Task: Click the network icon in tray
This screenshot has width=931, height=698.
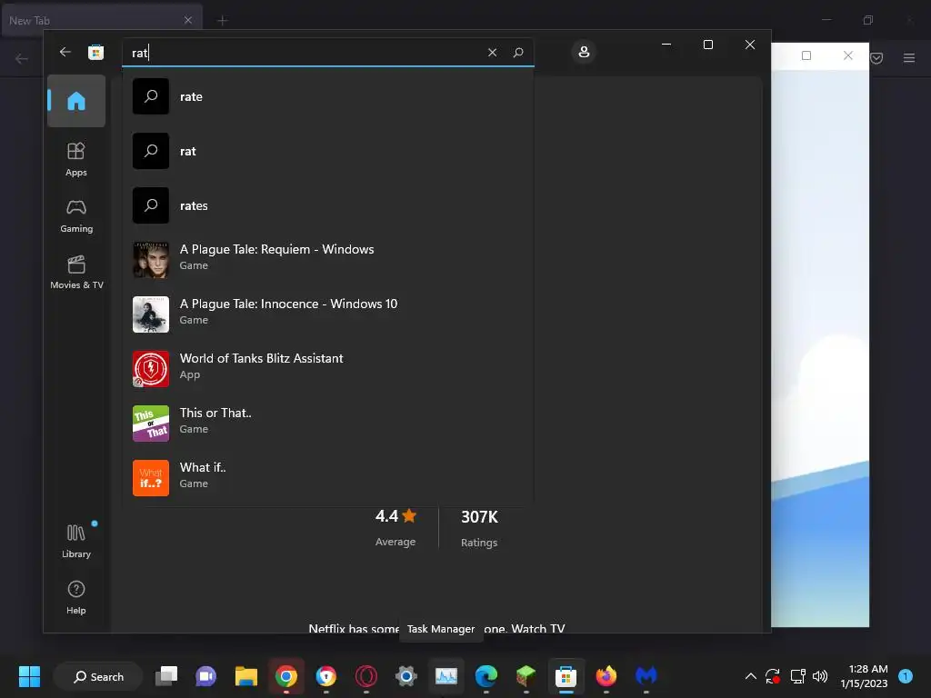Action: click(797, 676)
